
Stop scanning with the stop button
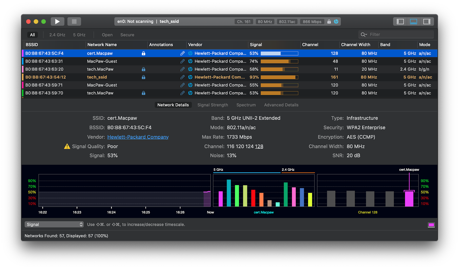(x=74, y=21)
